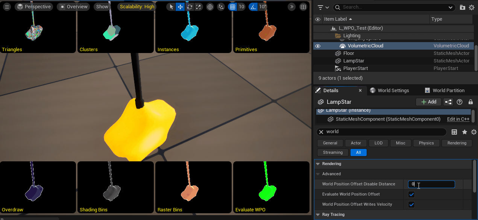
Task: Open the Overview view mode dropdown
Action: [x=74, y=7]
